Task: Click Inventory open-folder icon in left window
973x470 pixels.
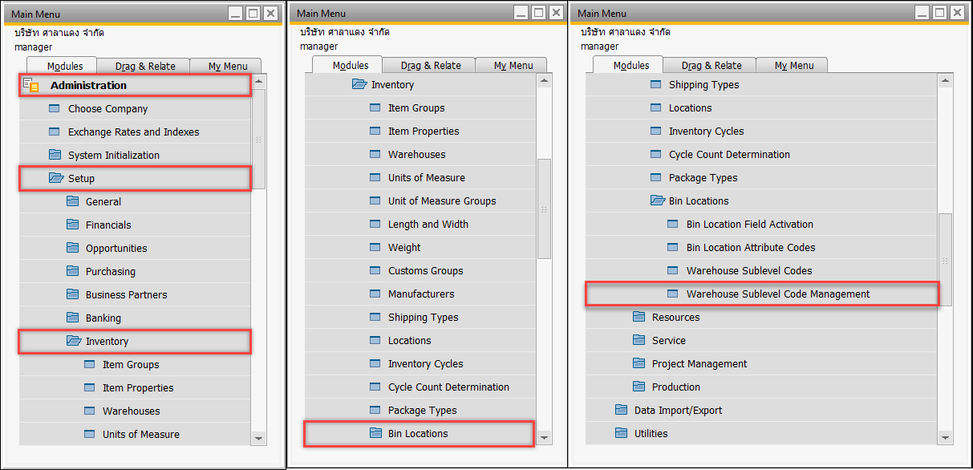Action: [x=73, y=341]
